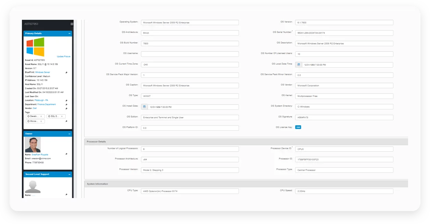Click the edit pin icon next to Location

click(66, 100)
